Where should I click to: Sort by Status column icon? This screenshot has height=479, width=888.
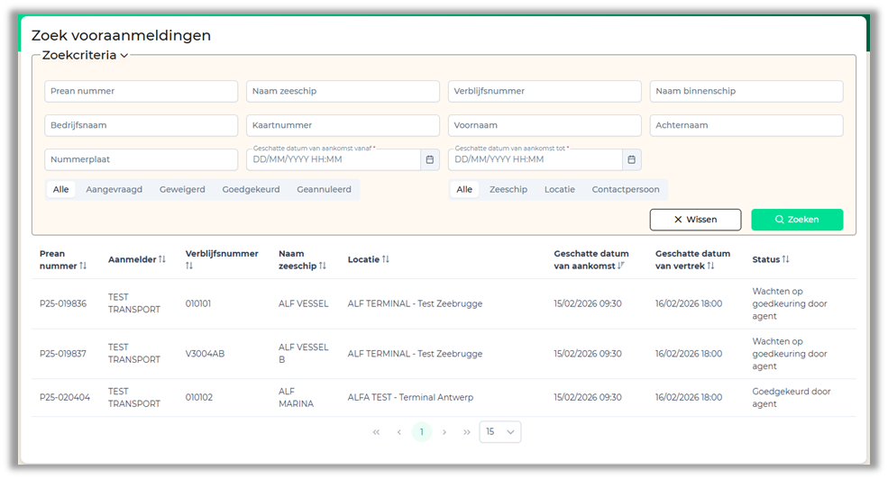785,259
